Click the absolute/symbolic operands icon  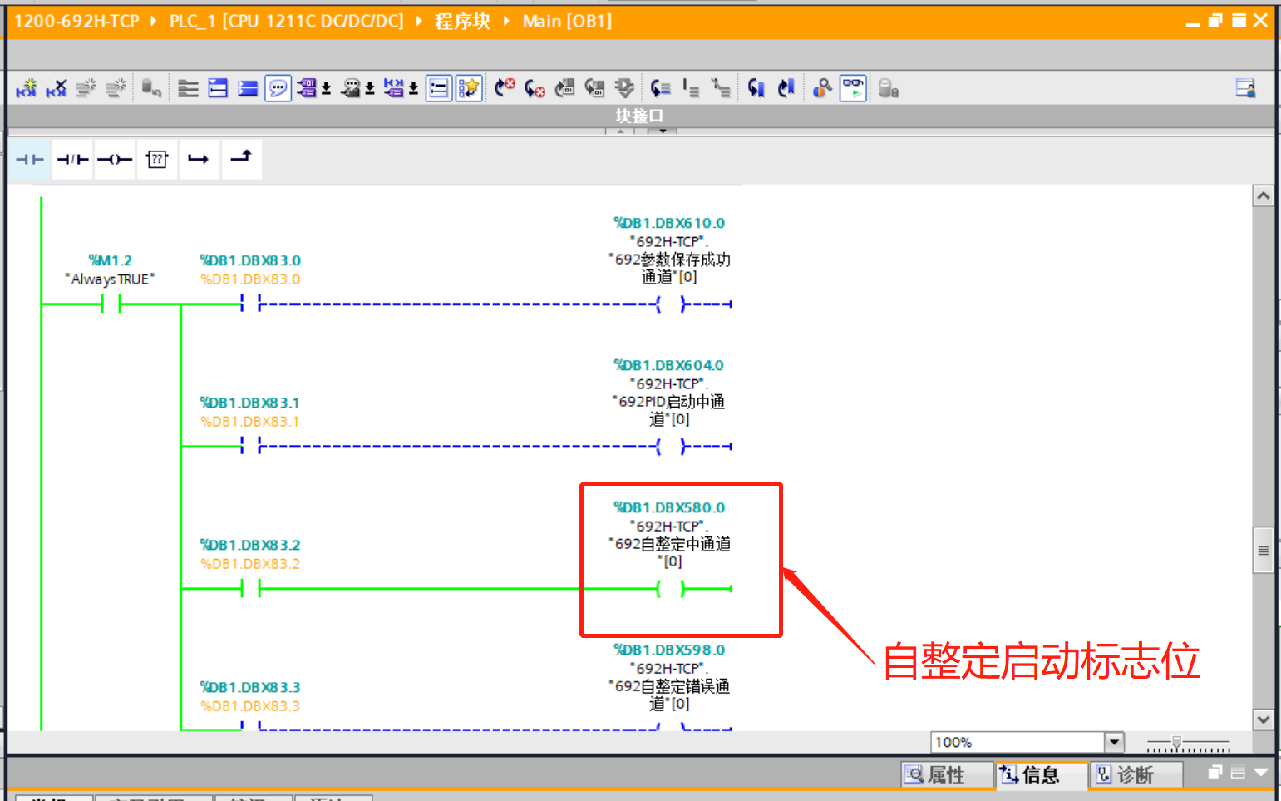[308, 88]
